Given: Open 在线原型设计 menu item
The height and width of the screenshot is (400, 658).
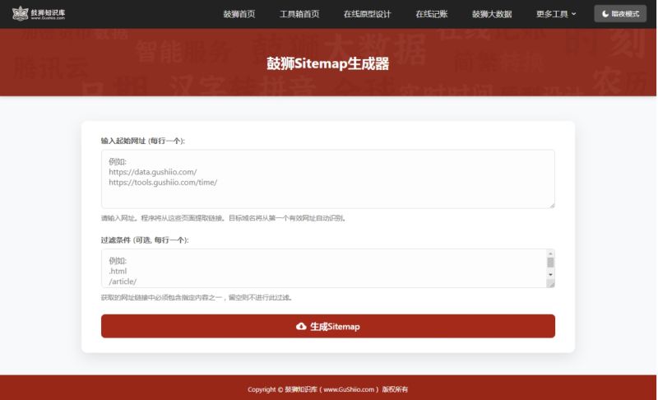Looking at the screenshot, I should click(367, 14).
